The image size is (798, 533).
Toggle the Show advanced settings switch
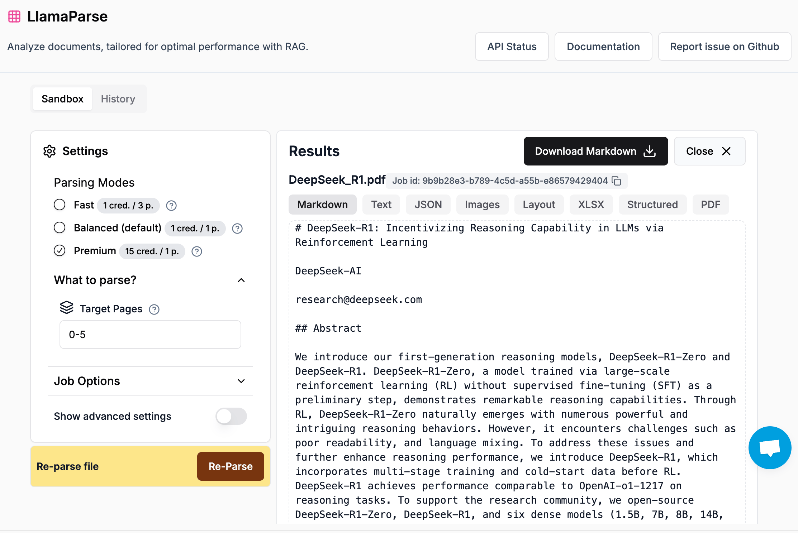click(x=231, y=416)
